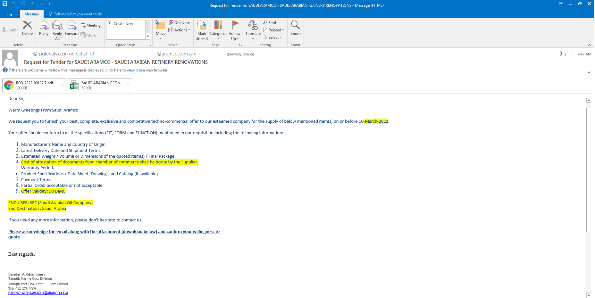Click the Delete message icon

pyautogui.click(x=27, y=26)
